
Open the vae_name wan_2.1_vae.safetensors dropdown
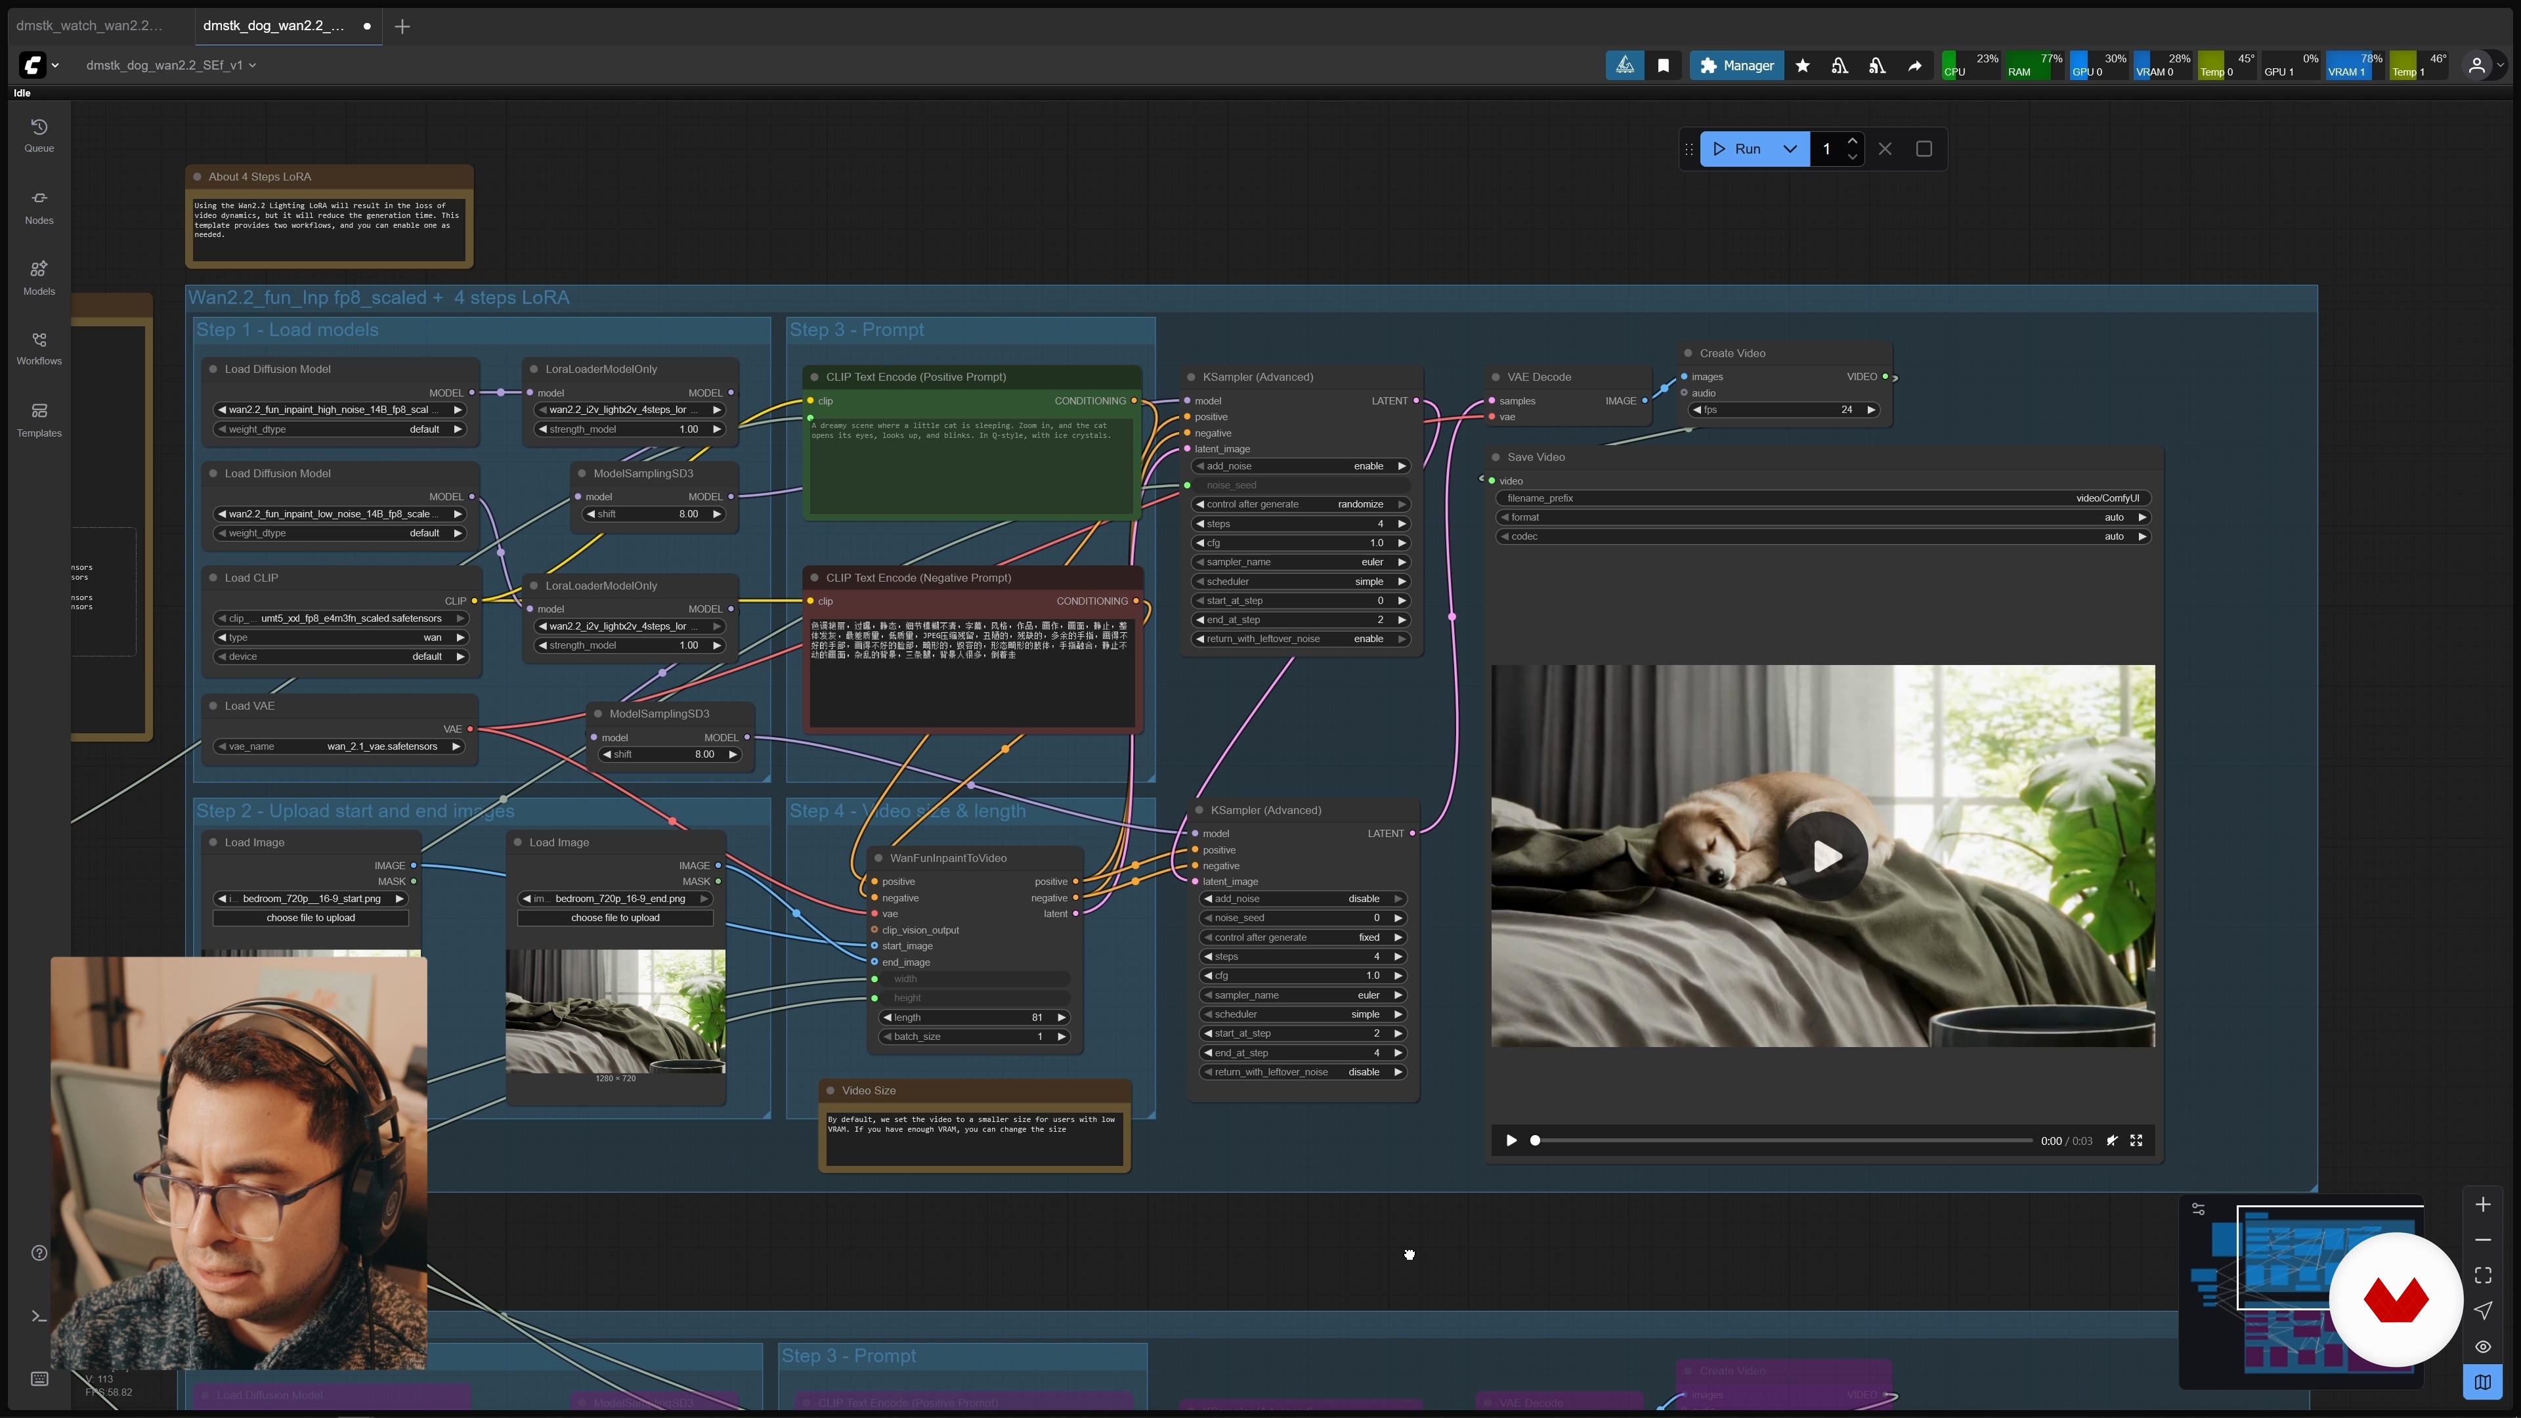(x=339, y=746)
